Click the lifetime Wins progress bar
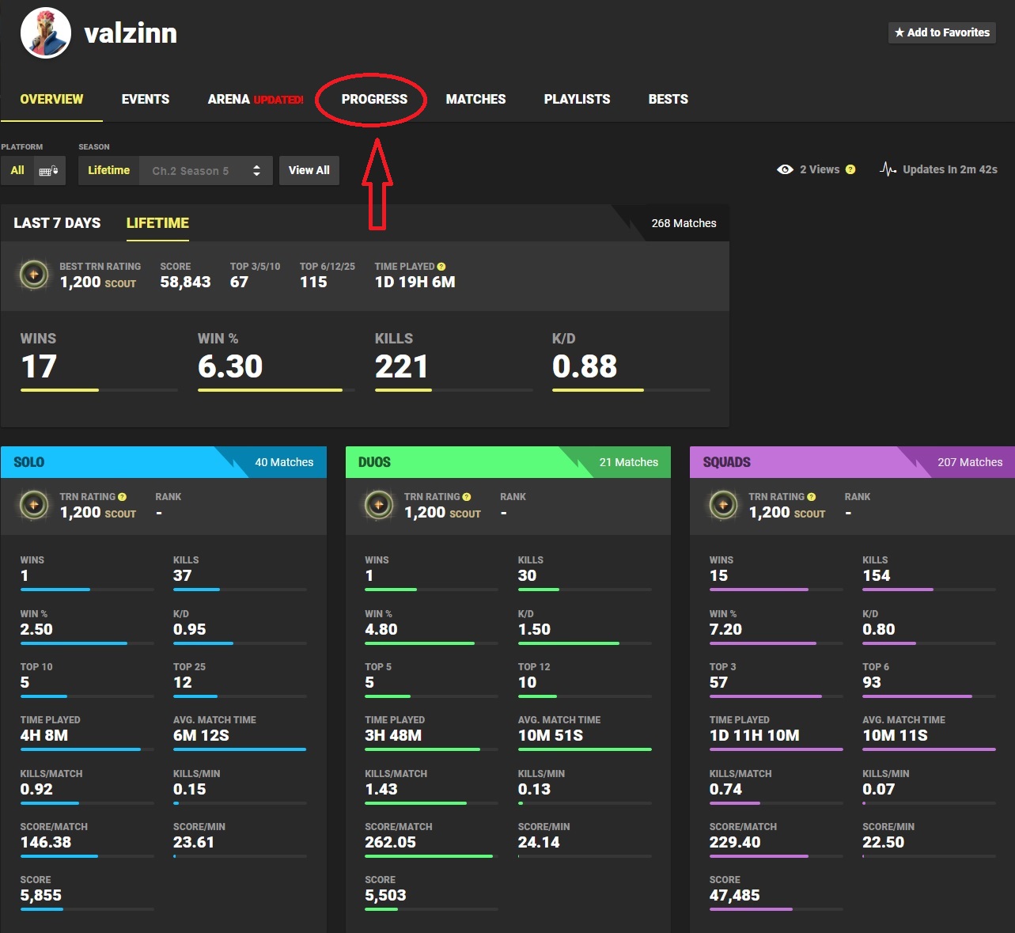Viewport: 1015px width, 933px height. click(99, 390)
